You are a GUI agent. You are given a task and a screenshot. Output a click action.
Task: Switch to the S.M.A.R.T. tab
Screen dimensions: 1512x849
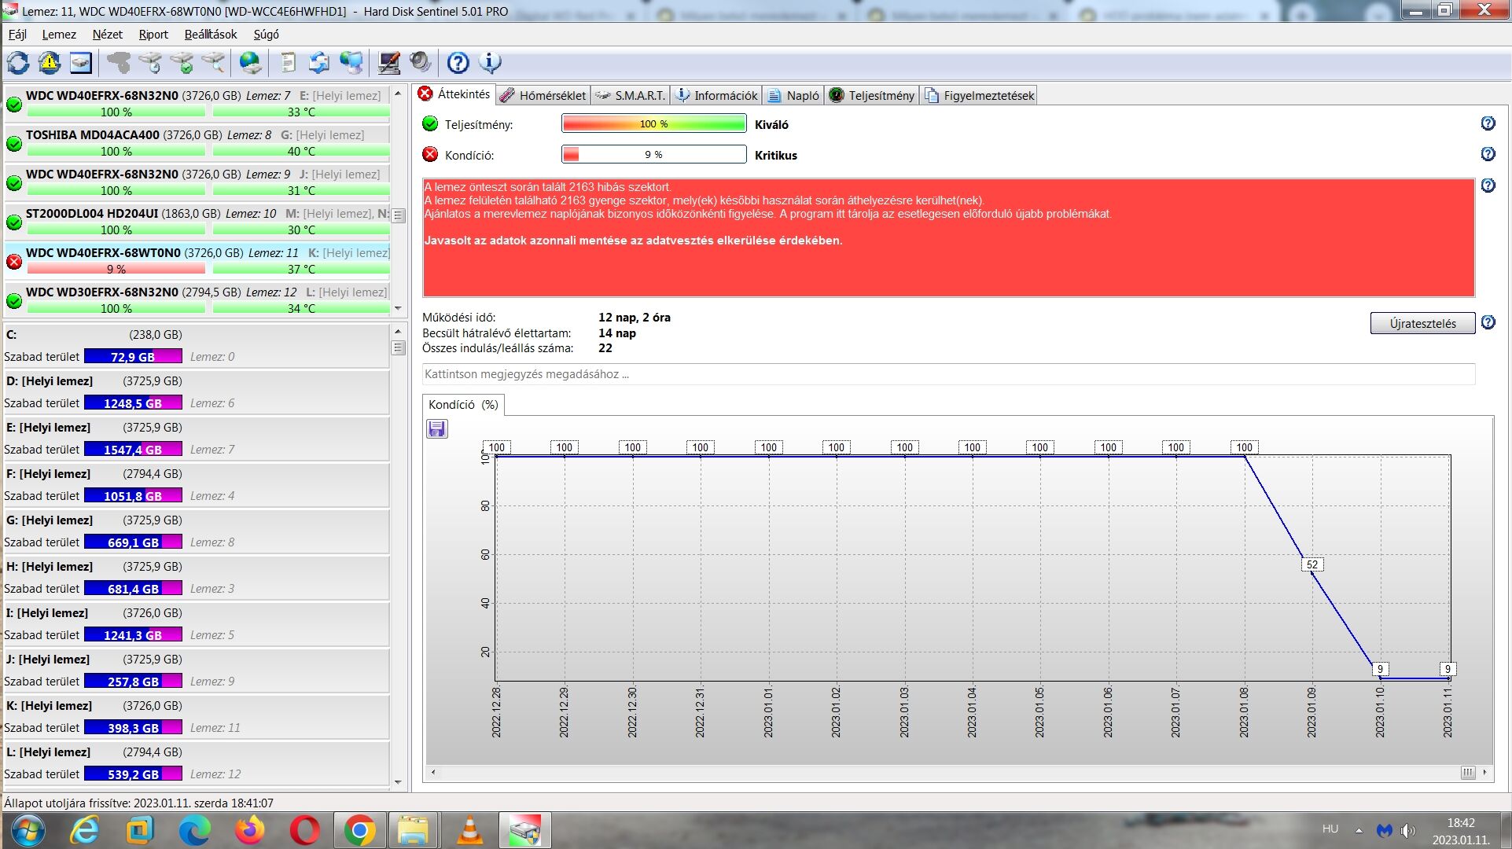click(631, 95)
